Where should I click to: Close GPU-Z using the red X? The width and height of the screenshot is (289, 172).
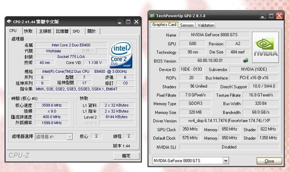pyautogui.click(x=279, y=16)
